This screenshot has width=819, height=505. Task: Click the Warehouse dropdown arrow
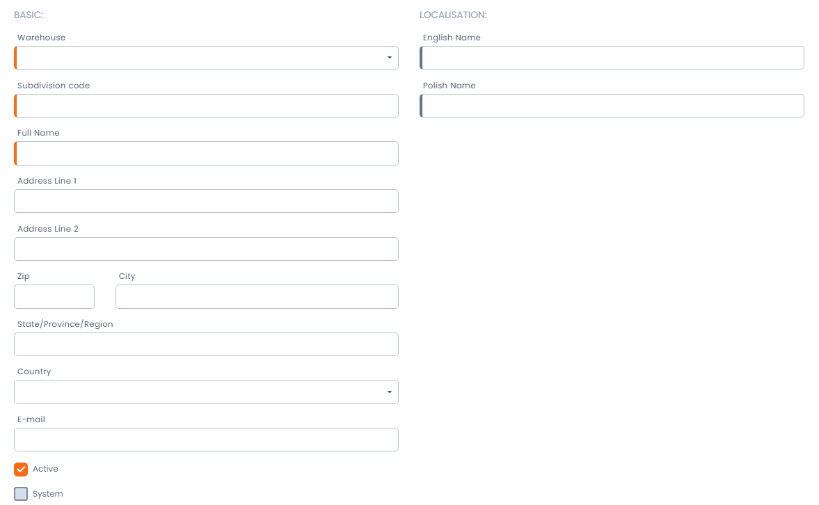coord(390,58)
